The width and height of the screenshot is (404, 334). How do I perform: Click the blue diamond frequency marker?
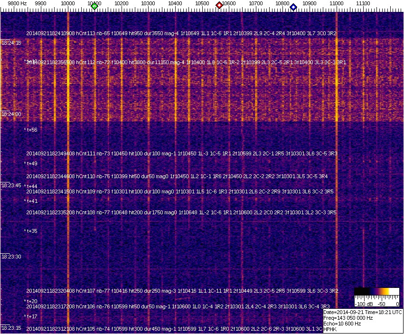tap(293, 7)
